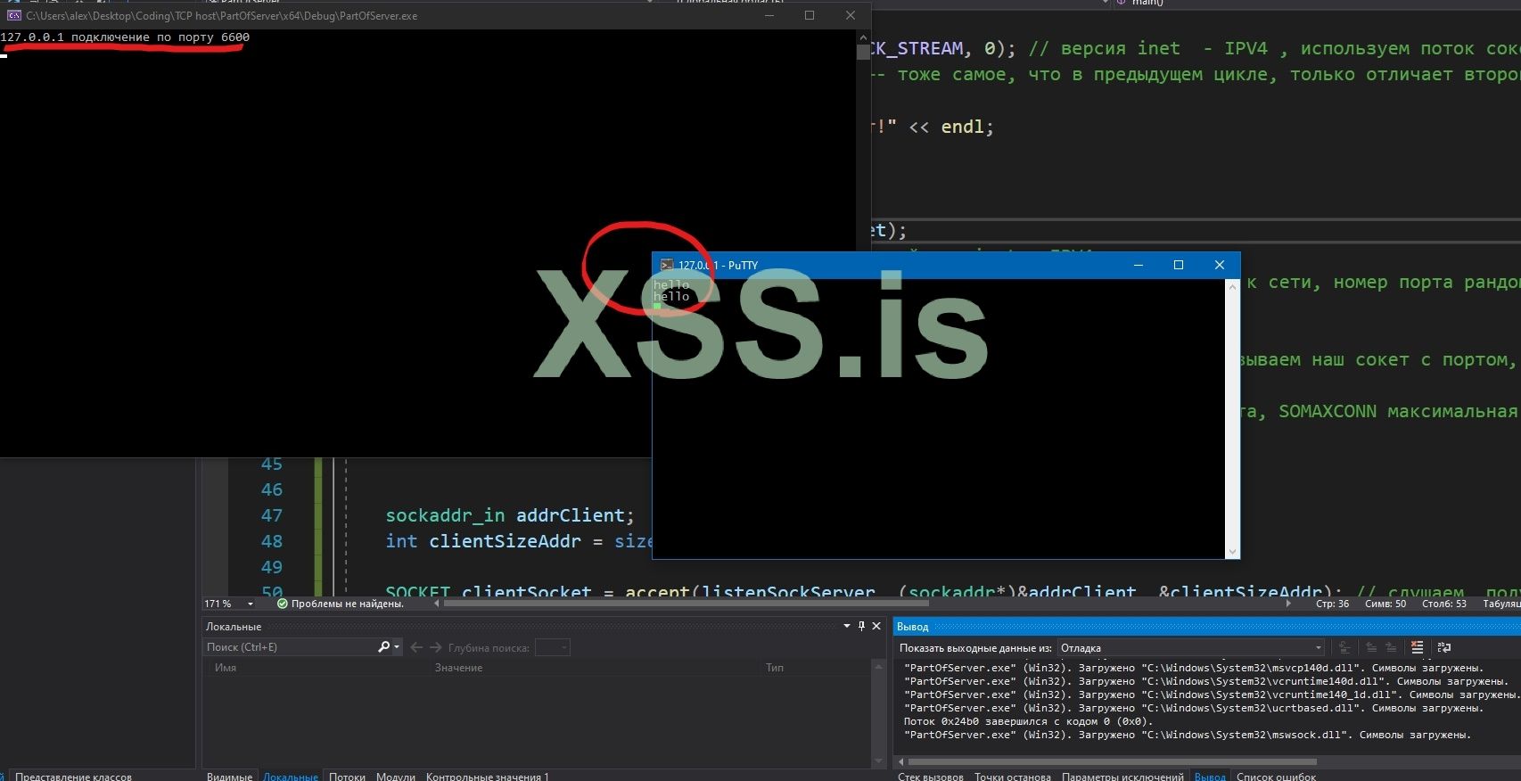
Task: Switch to the Видимые tab
Action: pyautogui.click(x=229, y=776)
